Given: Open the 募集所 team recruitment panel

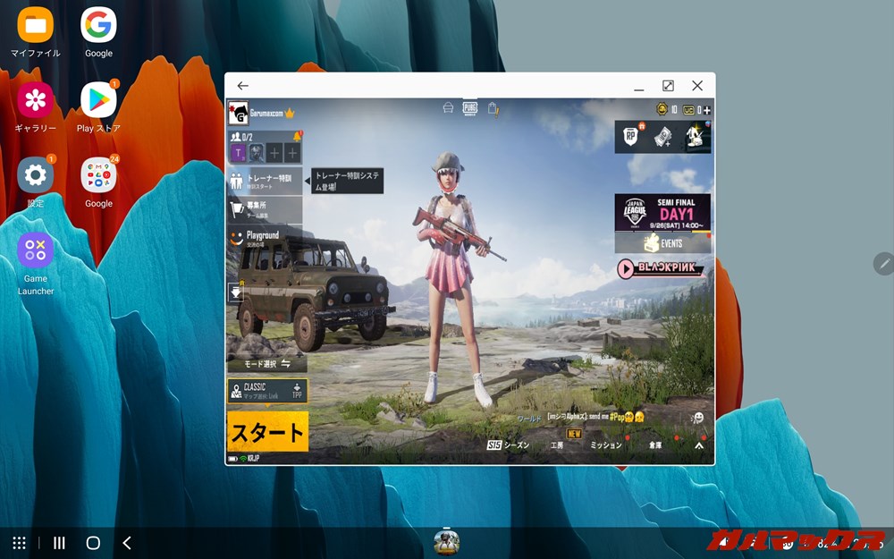Looking at the screenshot, I should (256, 207).
